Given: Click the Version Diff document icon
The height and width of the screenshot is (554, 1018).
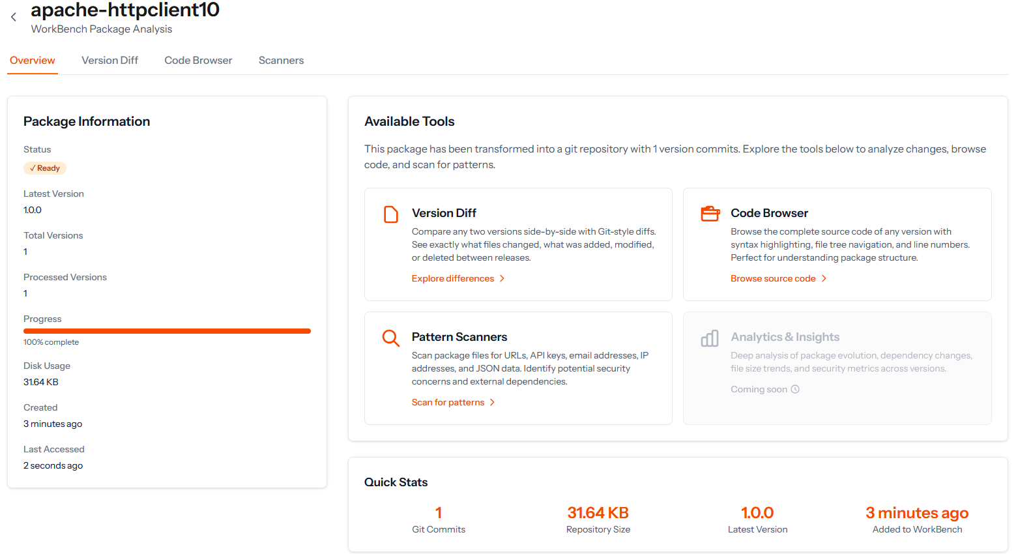Looking at the screenshot, I should click(x=391, y=214).
